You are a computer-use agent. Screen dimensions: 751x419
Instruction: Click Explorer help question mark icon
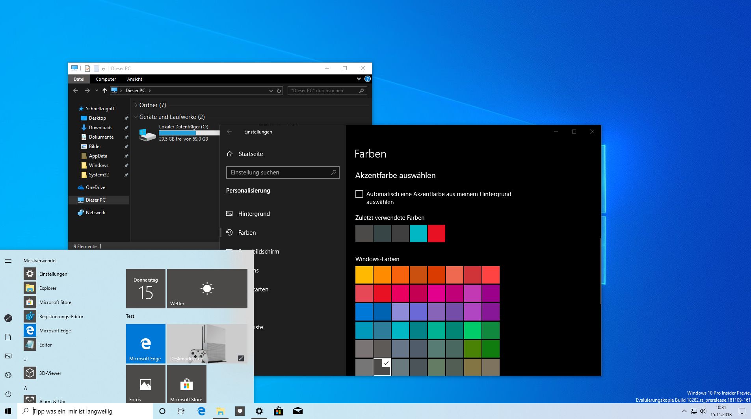pyautogui.click(x=367, y=79)
